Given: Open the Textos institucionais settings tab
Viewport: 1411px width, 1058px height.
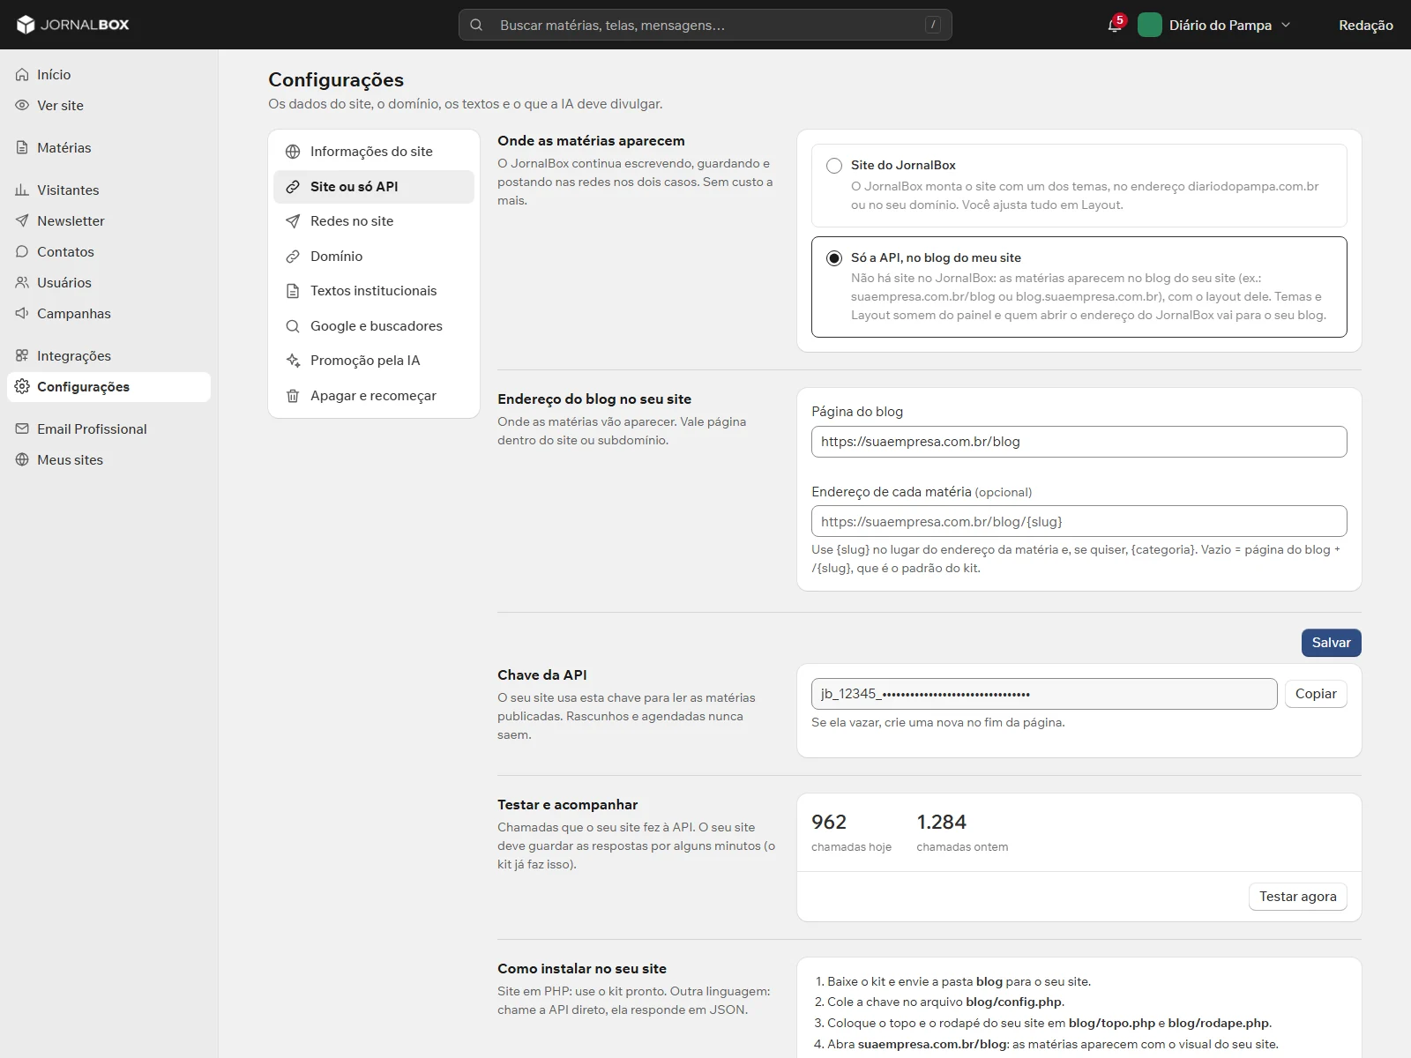Looking at the screenshot, I should (374, 291).
